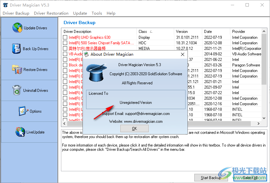Click the www.drivermagician.com website text

143,121
